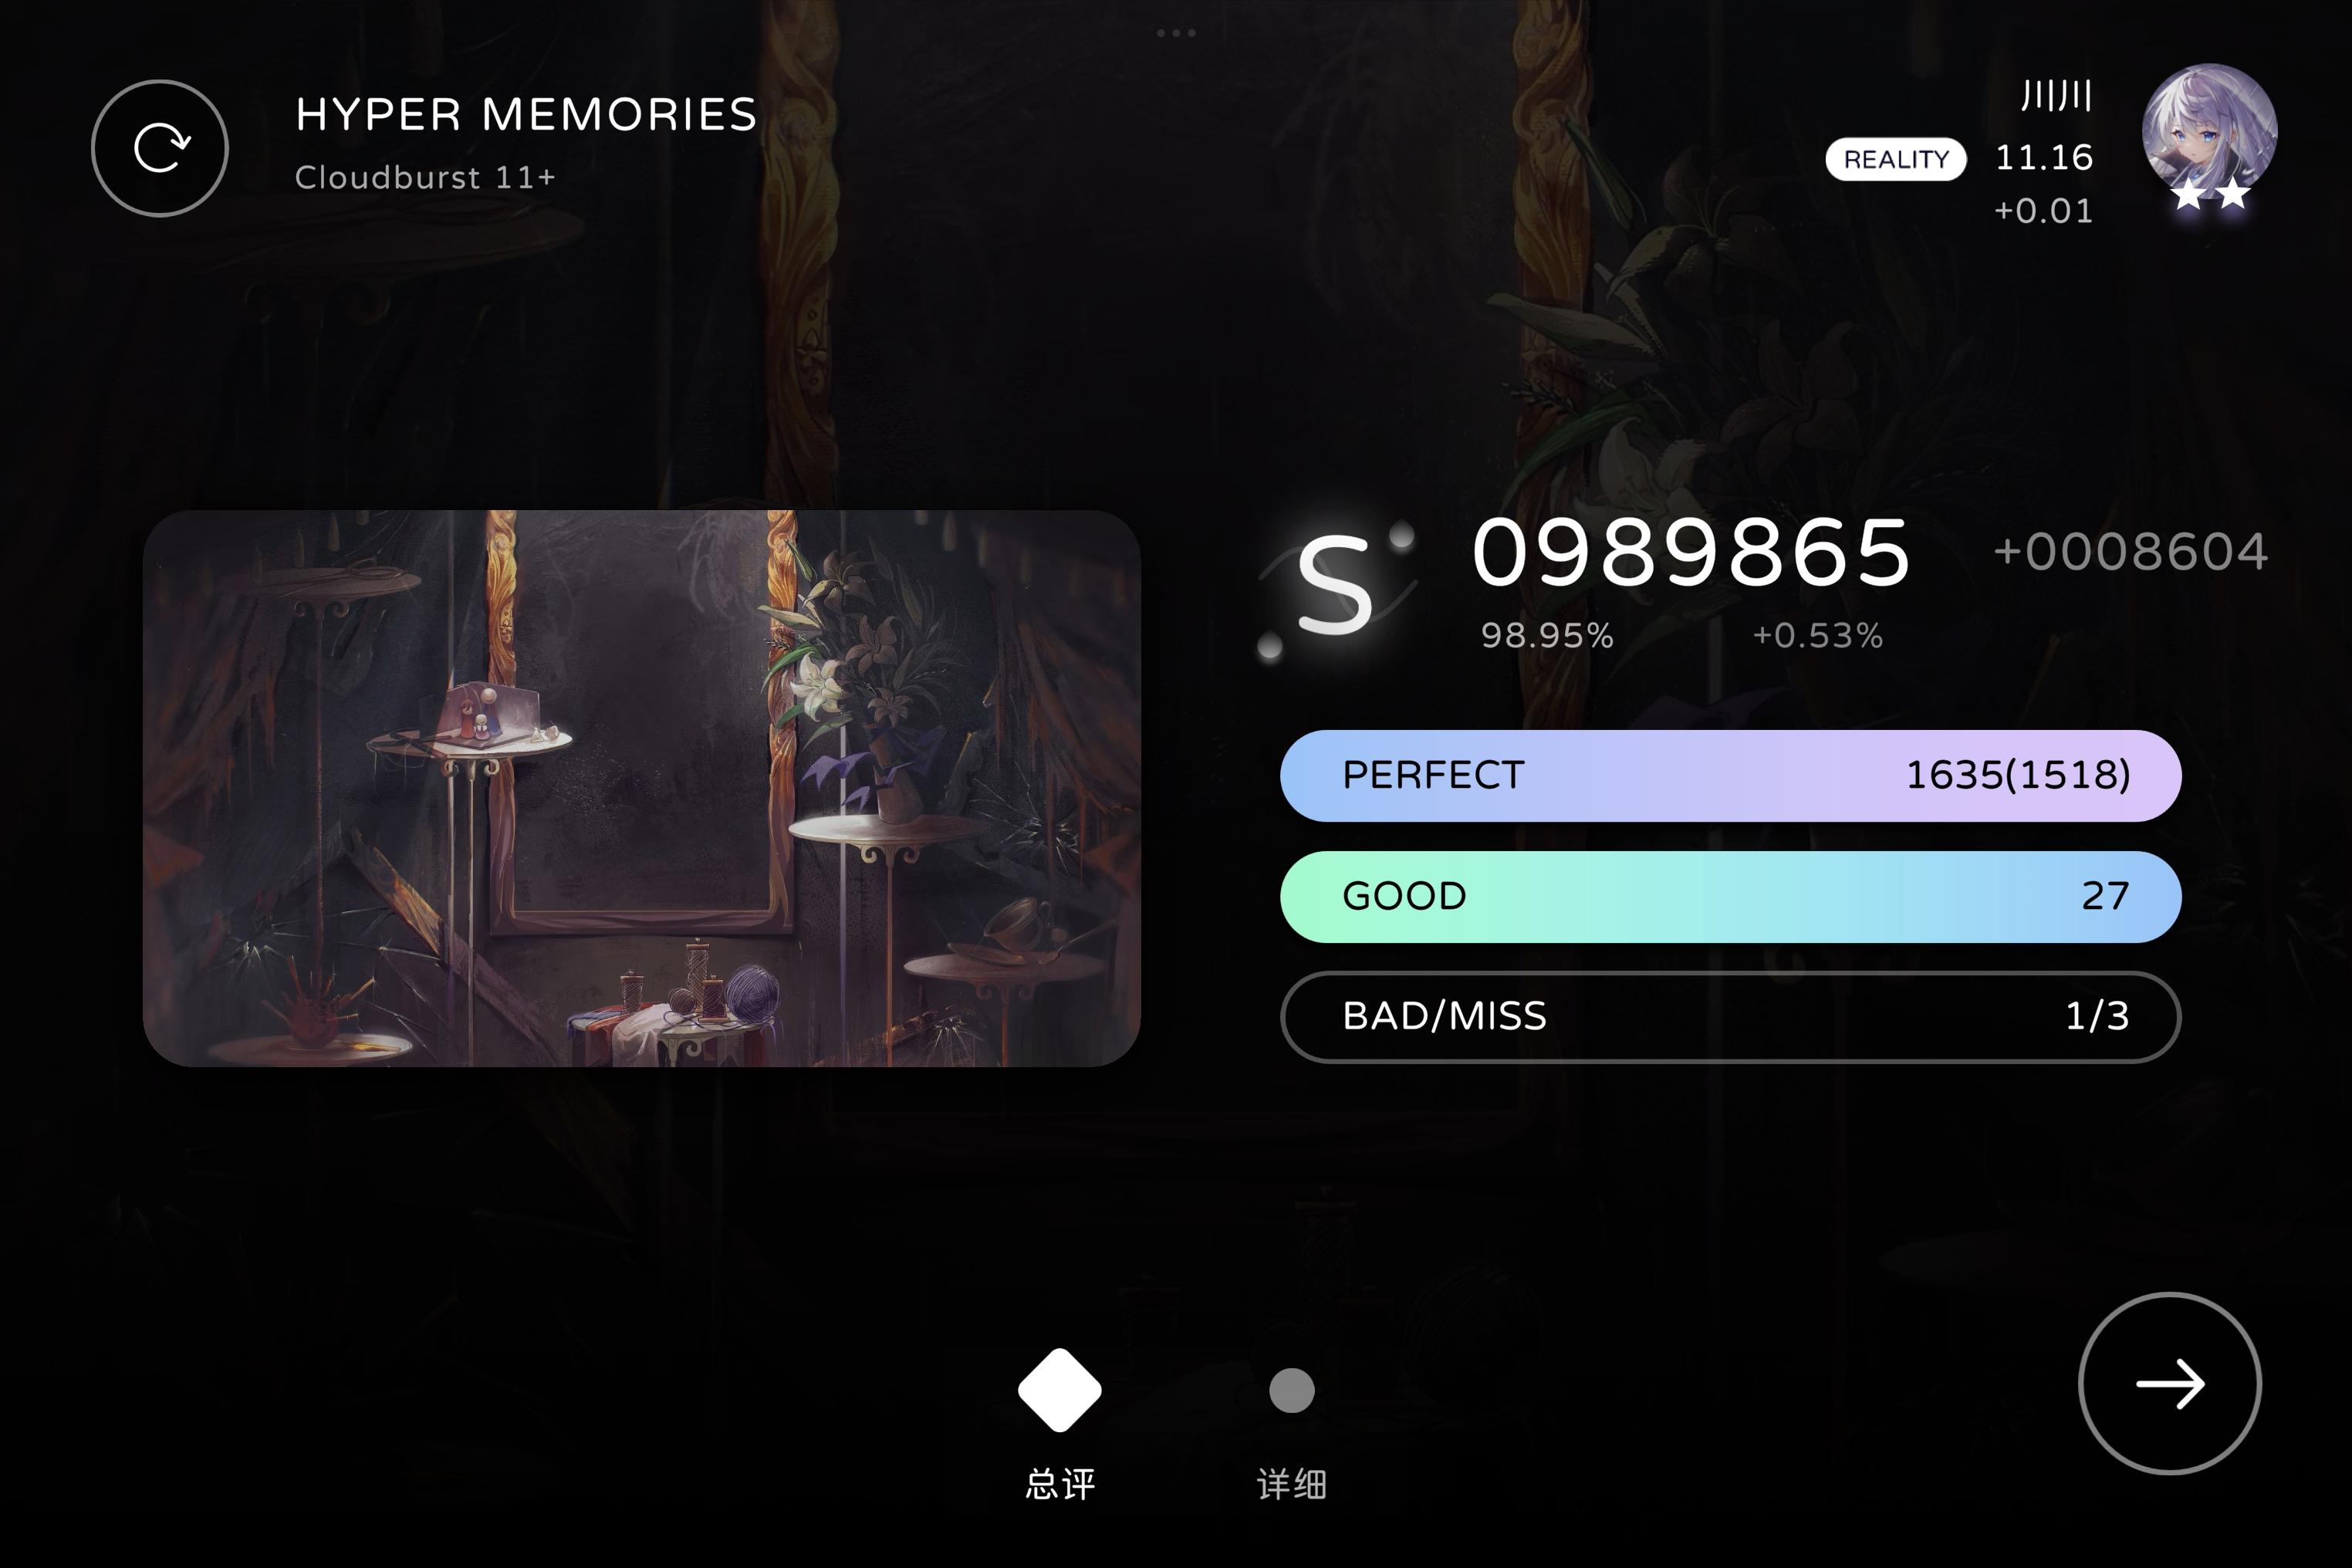Click the 11.16 rating value

pos(2043,157)
